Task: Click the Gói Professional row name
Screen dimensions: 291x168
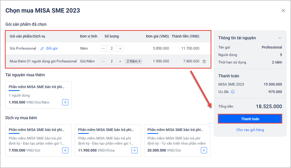Action: (23, 49)
